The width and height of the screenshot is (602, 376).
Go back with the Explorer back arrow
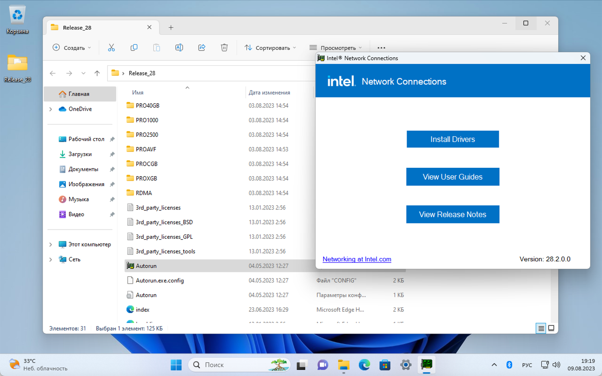point(53,73)
